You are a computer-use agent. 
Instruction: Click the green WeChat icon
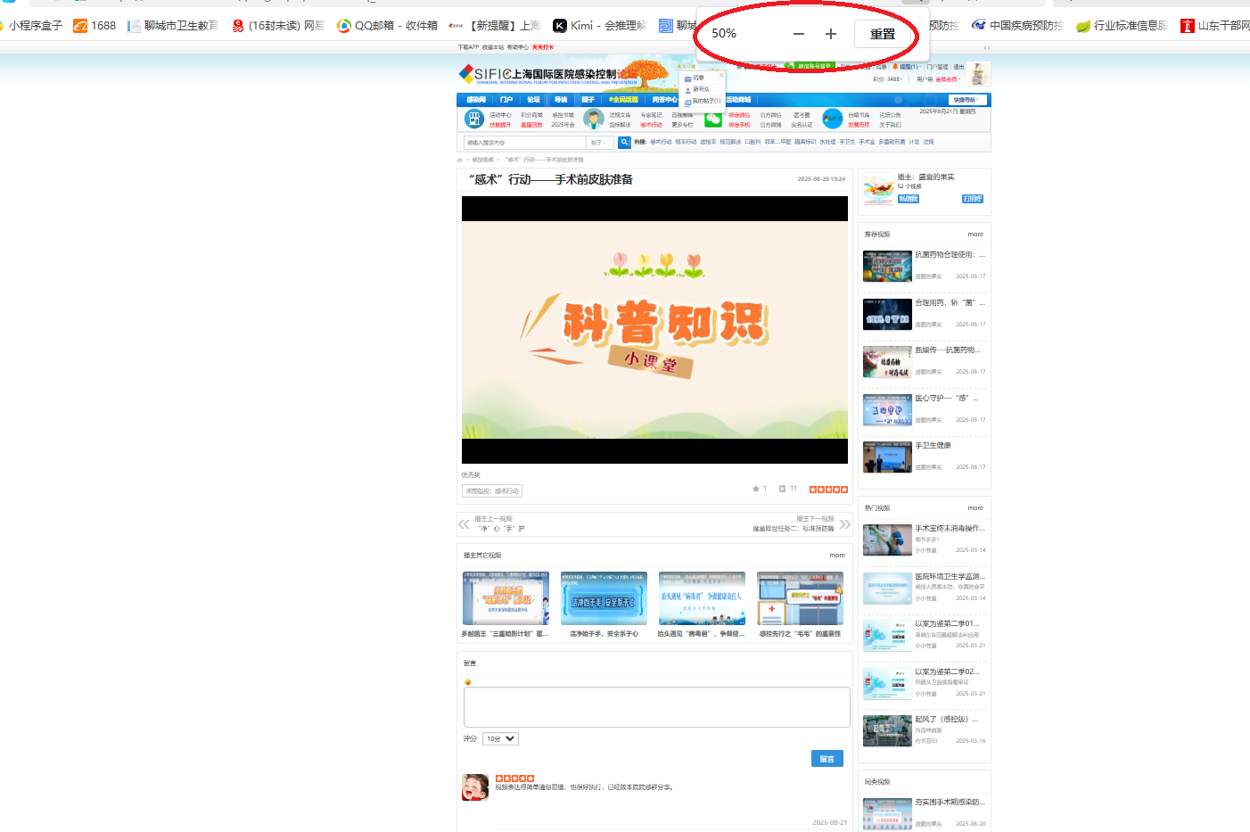(713, 119)
